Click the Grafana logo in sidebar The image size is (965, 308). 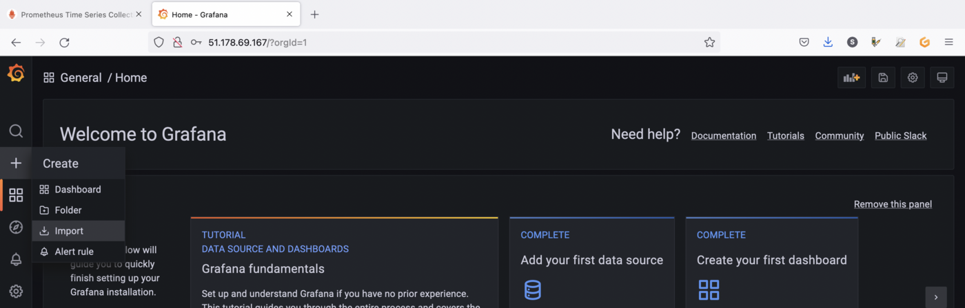click(x=16, y=74)
